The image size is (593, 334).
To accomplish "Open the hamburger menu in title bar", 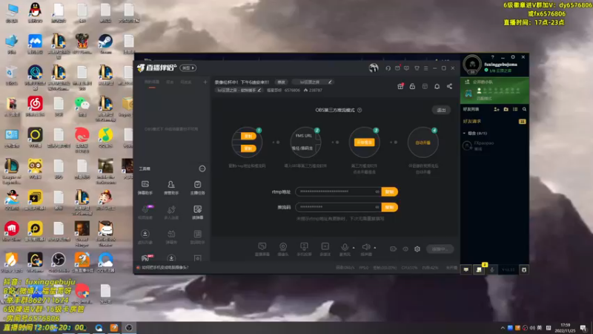I will [x=425, y=68].
